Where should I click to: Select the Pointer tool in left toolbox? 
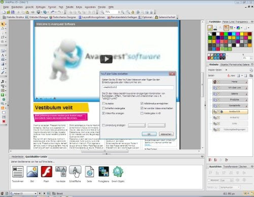(x=3, y=24)
